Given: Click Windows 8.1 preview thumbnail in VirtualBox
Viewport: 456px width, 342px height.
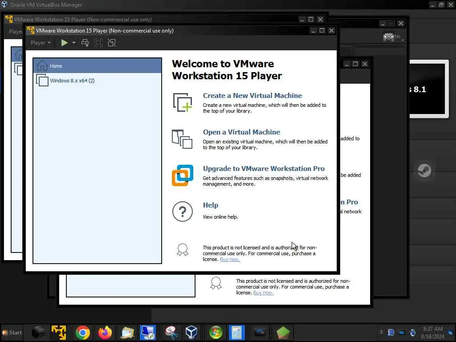Looking at the screenshot, I should point(427,89).
